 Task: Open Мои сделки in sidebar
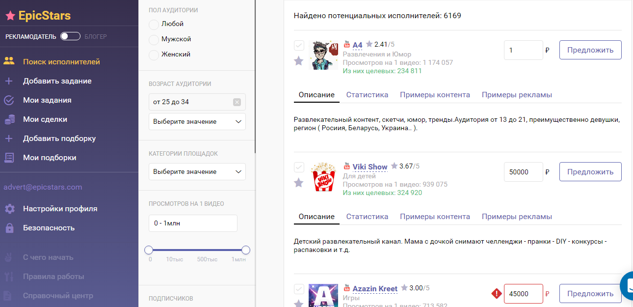pyautogui.click(x=45, y=119)
